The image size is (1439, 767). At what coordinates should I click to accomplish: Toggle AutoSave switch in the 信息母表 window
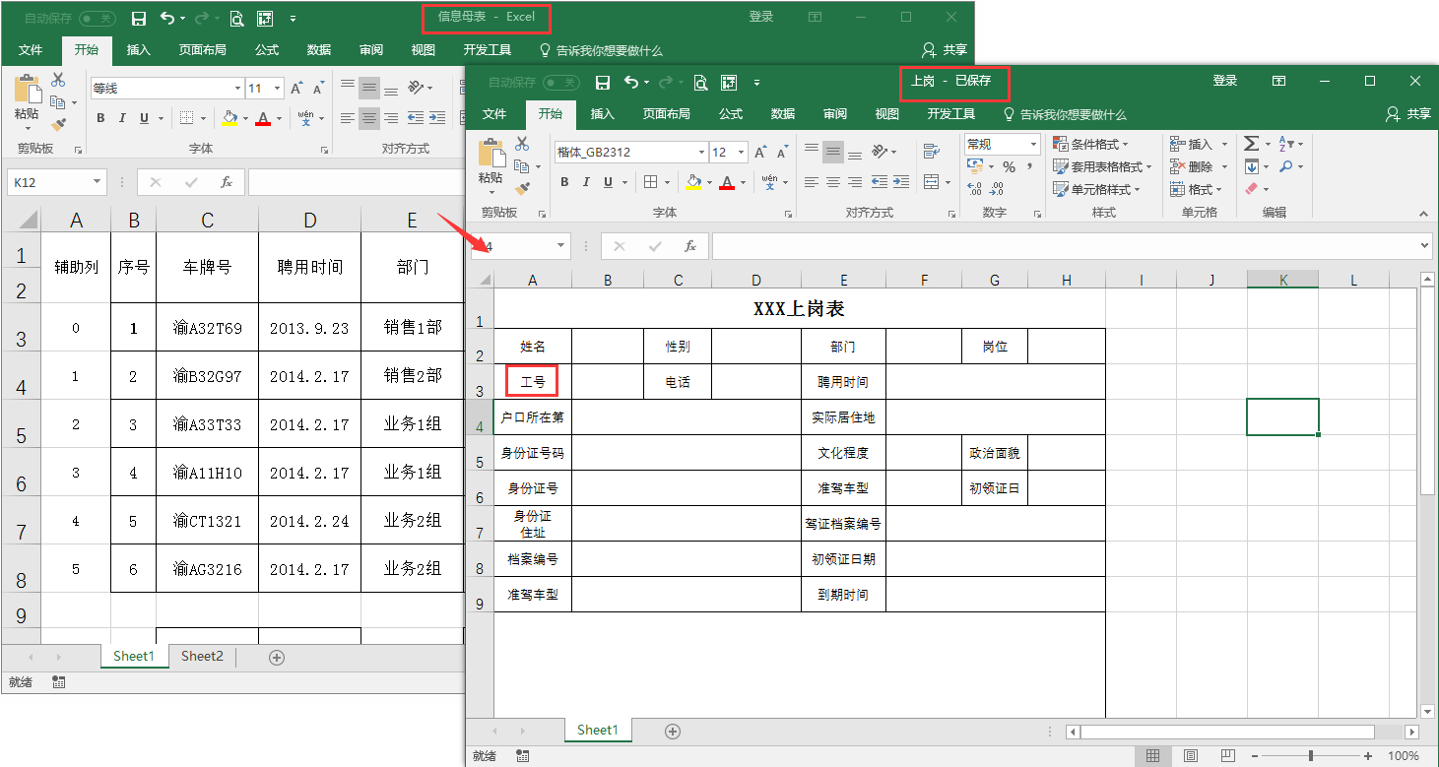point(97,19)
